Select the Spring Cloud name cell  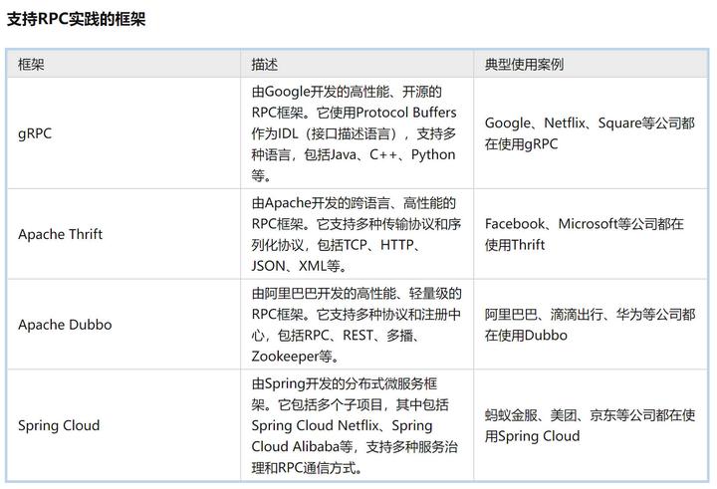click(59, 425)
